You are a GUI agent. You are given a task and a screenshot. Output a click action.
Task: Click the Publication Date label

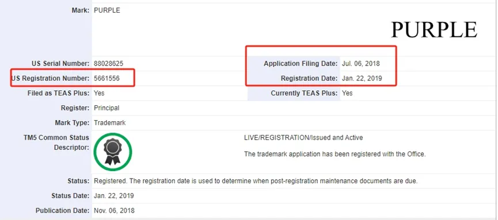63,211
